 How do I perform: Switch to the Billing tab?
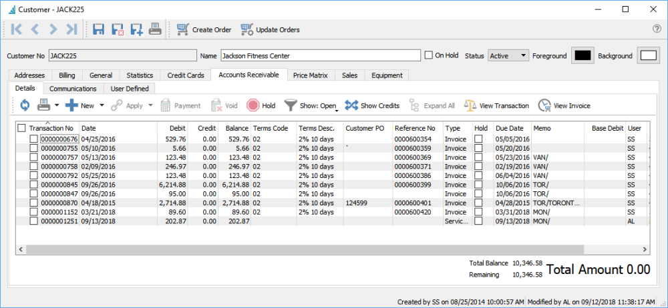67,75
